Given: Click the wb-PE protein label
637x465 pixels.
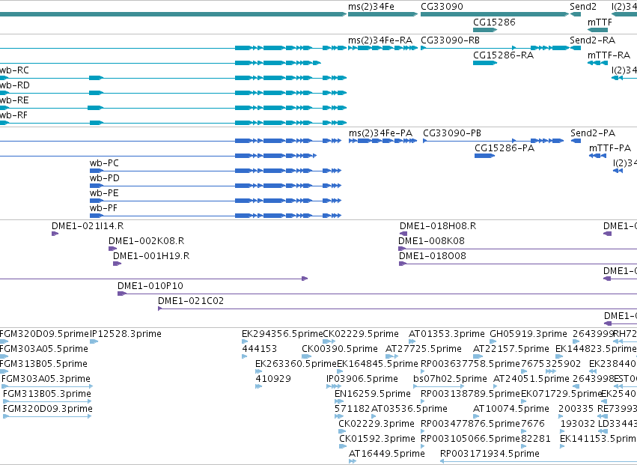Looking at the screenshot, I should coord(104,193).
